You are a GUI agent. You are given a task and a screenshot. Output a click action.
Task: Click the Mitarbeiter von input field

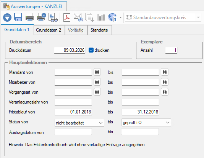coord(73,82)
